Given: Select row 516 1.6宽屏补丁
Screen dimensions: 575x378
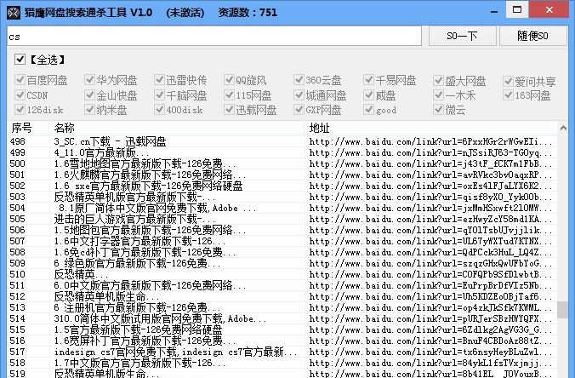Looking at the screenshot, I should [x=282, y=341].
